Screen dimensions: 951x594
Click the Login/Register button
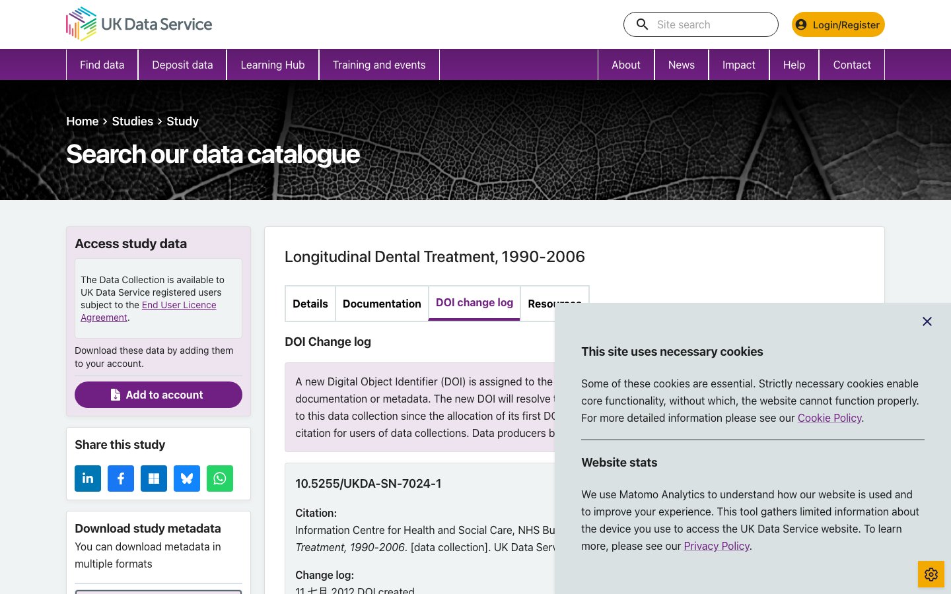[838, 24]
